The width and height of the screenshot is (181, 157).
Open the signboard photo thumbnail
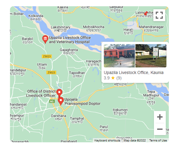coord(151,56)
